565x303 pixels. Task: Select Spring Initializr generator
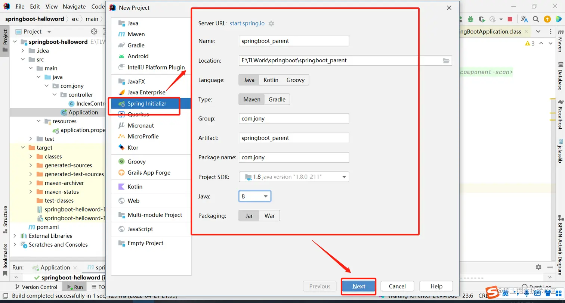[151, 103]
